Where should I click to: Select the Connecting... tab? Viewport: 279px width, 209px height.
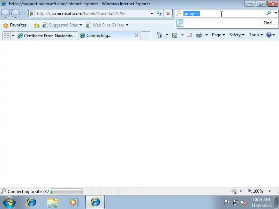pos(107,36)
